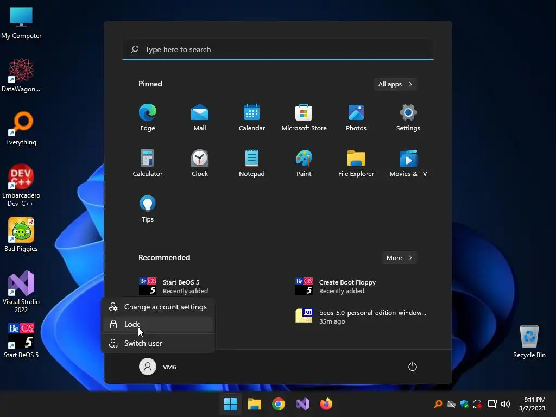Click the cloud-off tray icon
The image size is (556, 417).
(451, 404)
